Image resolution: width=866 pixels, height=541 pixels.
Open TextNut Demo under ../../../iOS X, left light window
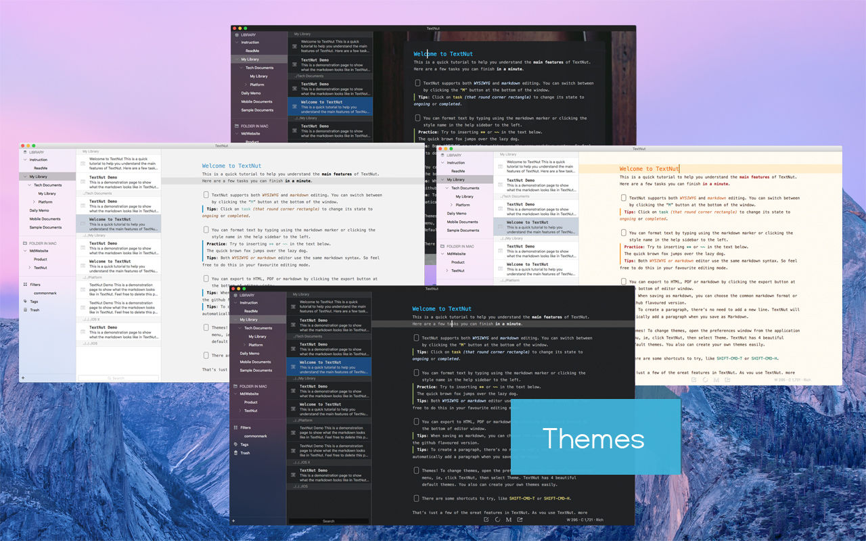[x=118, y=333]
